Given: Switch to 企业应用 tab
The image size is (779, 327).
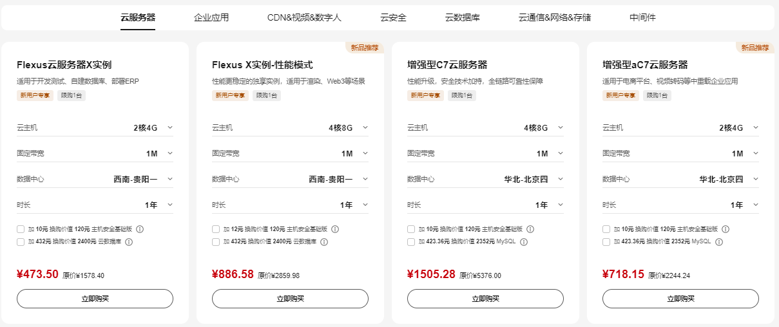Looking at the screenshot, I should 211,17.
